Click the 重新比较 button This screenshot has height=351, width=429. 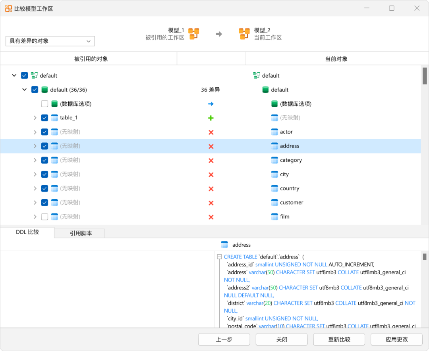pos(339,339)
